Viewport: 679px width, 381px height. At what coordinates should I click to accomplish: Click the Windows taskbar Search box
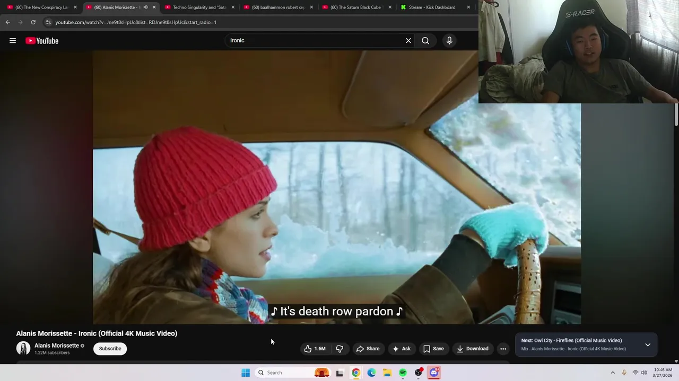(293, 373)
